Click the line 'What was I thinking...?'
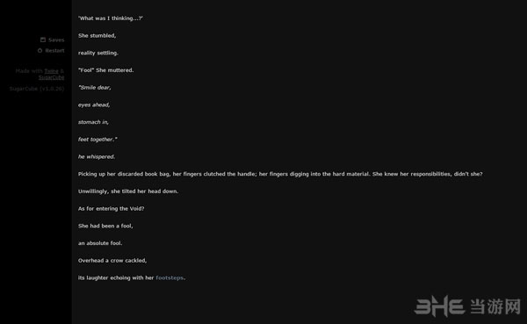527x324 pixels. point(111,18)
